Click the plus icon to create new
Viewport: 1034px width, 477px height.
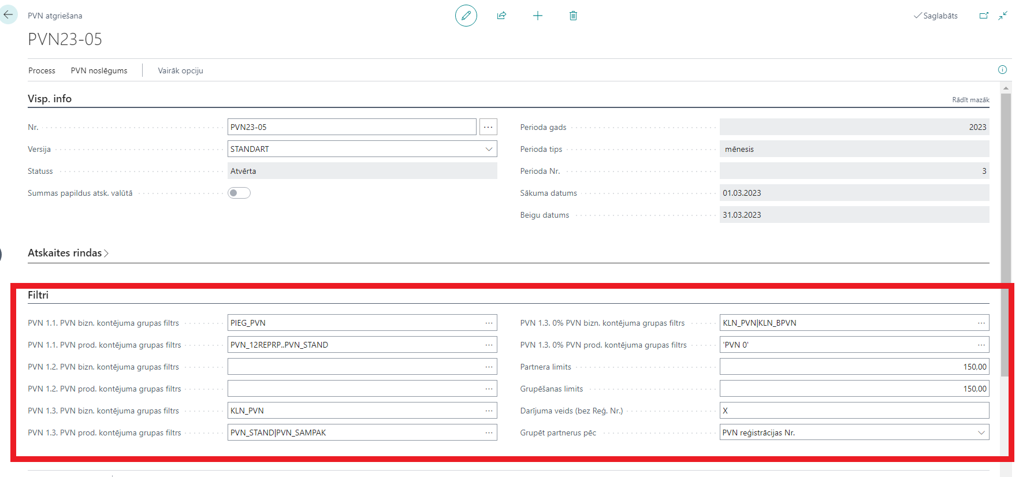[537, 16]
